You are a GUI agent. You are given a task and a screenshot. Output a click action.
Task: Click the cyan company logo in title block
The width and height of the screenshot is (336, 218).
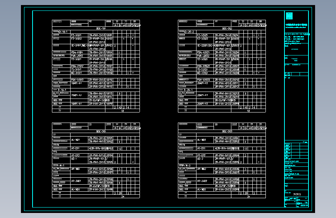pos(289,16)
